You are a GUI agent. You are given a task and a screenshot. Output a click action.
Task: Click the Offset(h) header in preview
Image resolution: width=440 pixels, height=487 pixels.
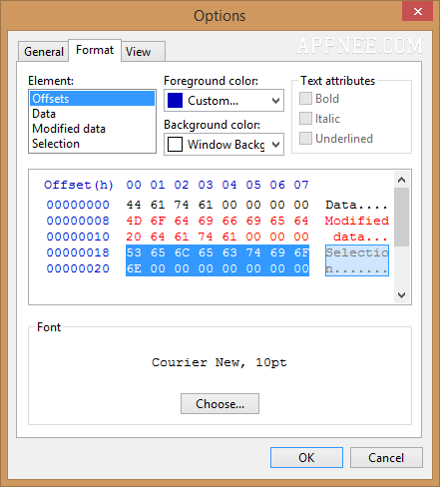(x=79, y=185)
